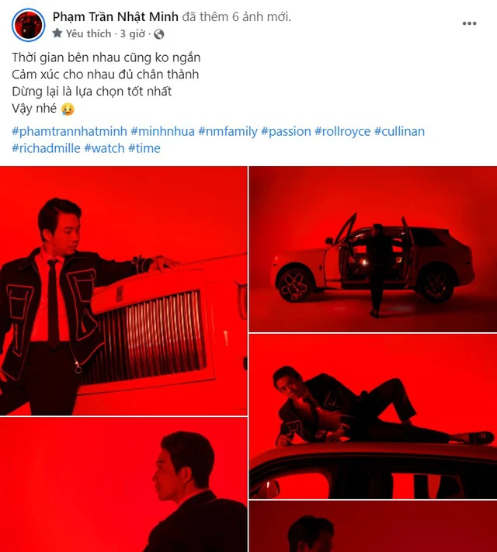This screenshot has width=497, height=552.
Task: Open hashtag #rollroyce
Action: tap(342, 131)
